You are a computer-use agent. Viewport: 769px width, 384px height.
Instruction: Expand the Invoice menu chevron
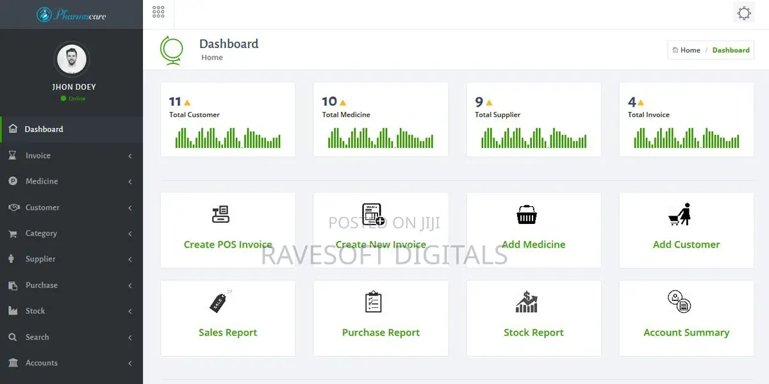point(130,156)
